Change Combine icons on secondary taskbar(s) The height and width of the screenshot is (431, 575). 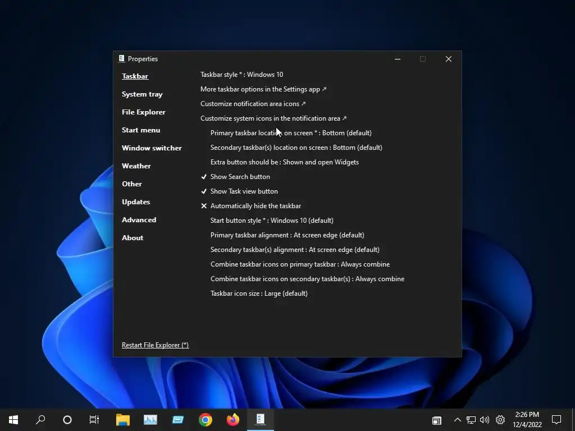pyautogui.click(x=307, y=279)
